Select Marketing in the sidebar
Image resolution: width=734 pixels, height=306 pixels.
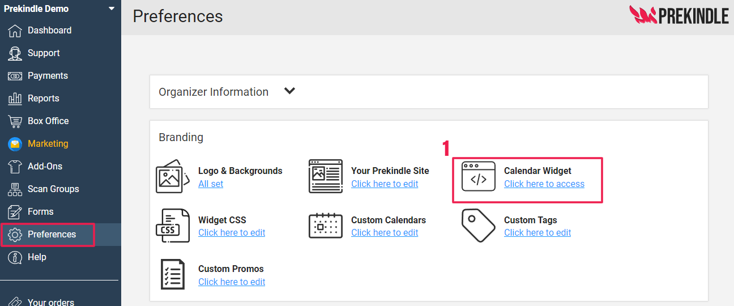pyautogui.click(x=48, y=144)
